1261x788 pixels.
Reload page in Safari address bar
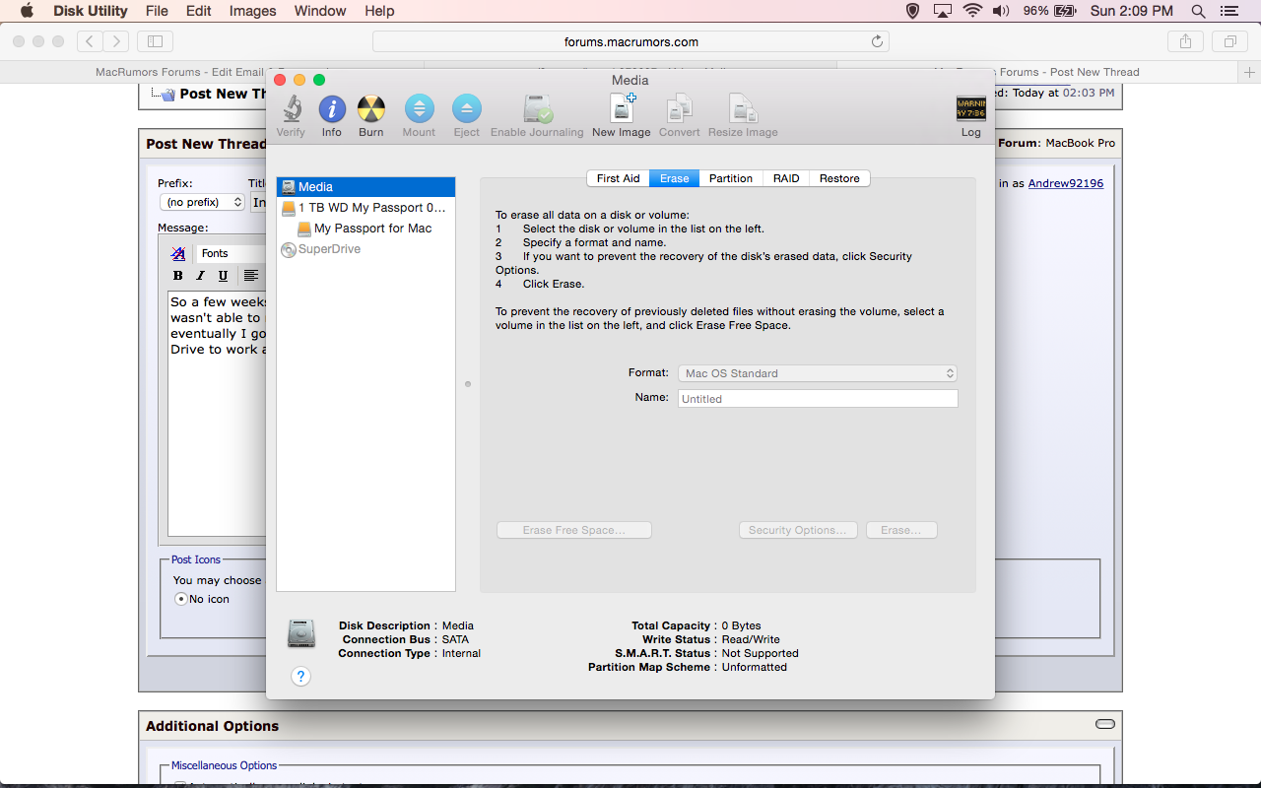coord(877,41)
